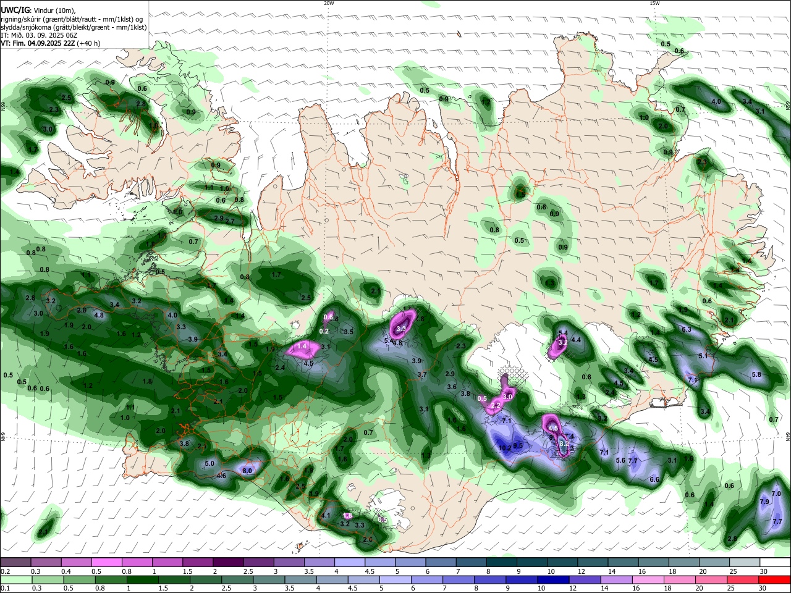Click the '6.6' value off the south coast
Image resolution: width=791 pixels, height=593 pixels.
coord(654,479)
